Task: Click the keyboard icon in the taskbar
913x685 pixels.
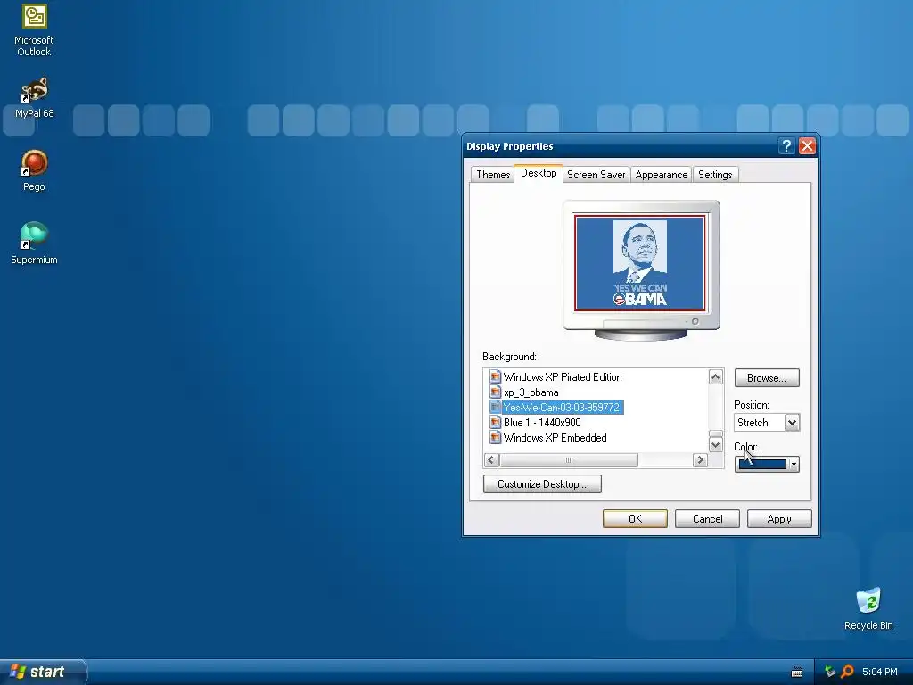Action: click(x=797, y=673)
